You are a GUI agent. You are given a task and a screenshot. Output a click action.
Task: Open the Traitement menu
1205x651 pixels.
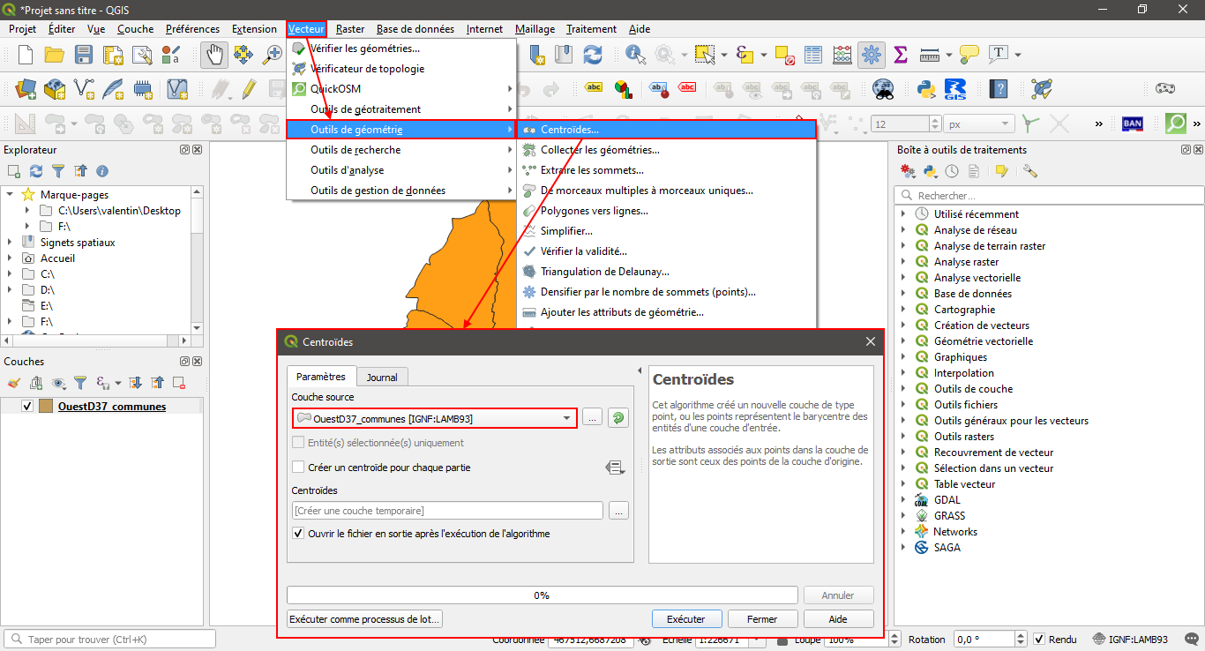click(x=591, y=29)
